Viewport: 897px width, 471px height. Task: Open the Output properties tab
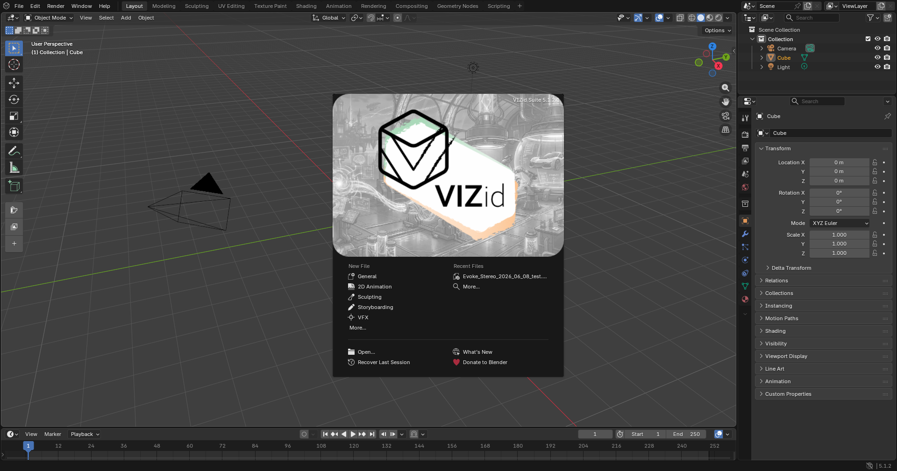click(x=745, y=148)
